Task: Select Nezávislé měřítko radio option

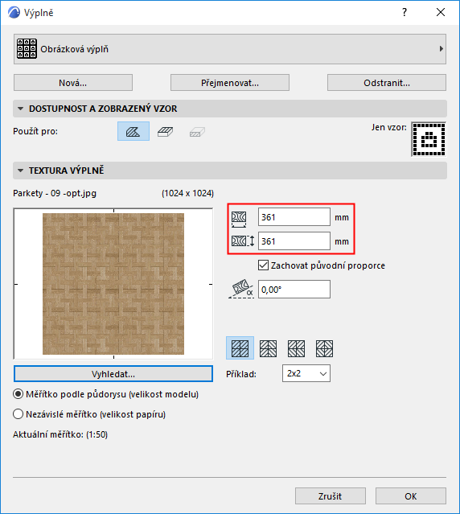Action: point(18,414)
